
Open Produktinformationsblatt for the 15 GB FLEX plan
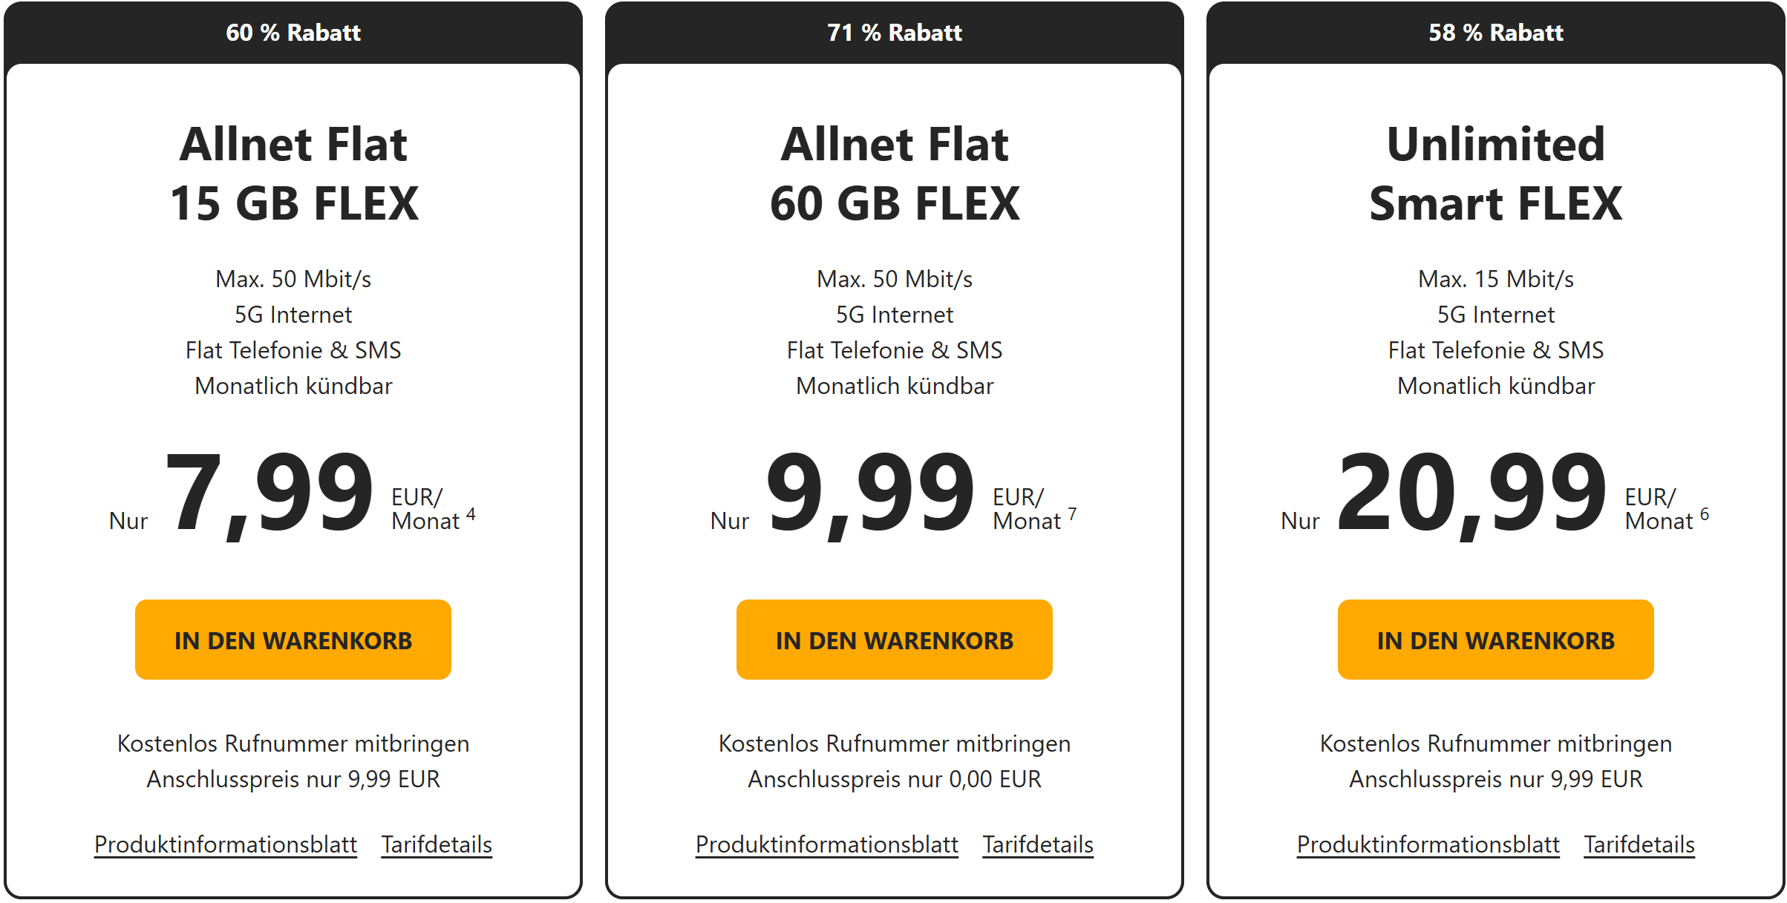[x=226, y=844]
